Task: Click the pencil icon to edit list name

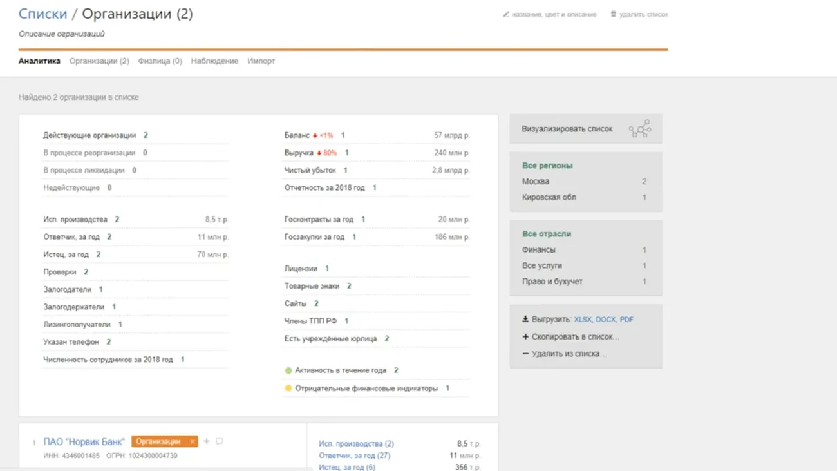Action: click(x=506, y=14)
